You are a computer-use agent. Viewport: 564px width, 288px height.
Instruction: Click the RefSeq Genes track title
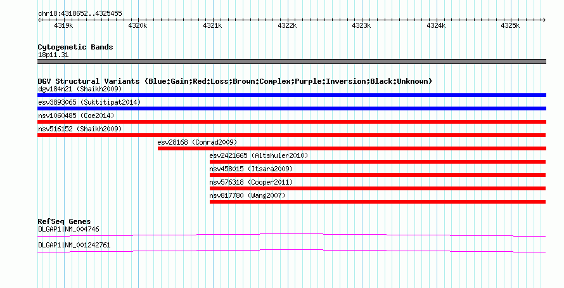point(64,222)
